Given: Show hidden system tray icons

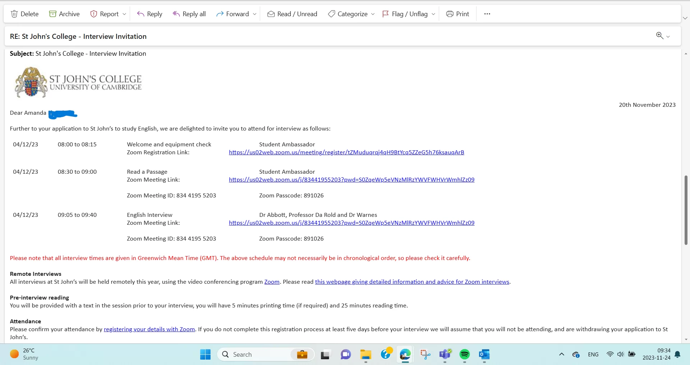Looking at the screenshot, I should 561,355.
